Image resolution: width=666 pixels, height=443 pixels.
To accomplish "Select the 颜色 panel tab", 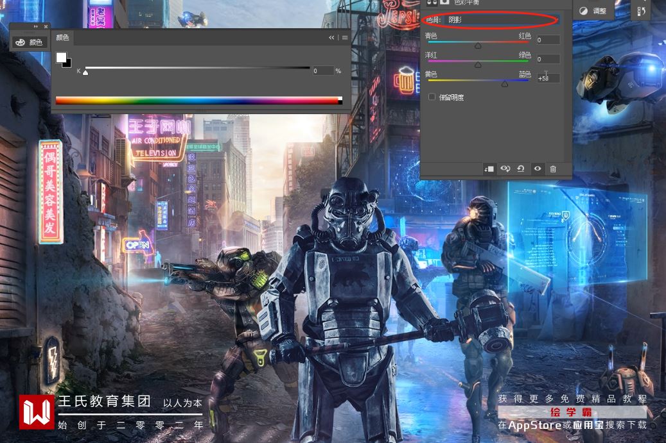I will point(62,37).
